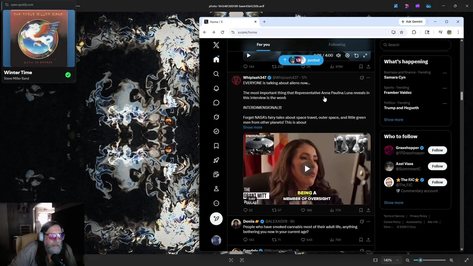Image resolution: width=473 pixels, height=266 pixels.
Task: Open the Home feed icon in X sidebar
Action: click(x=216, y=59)
